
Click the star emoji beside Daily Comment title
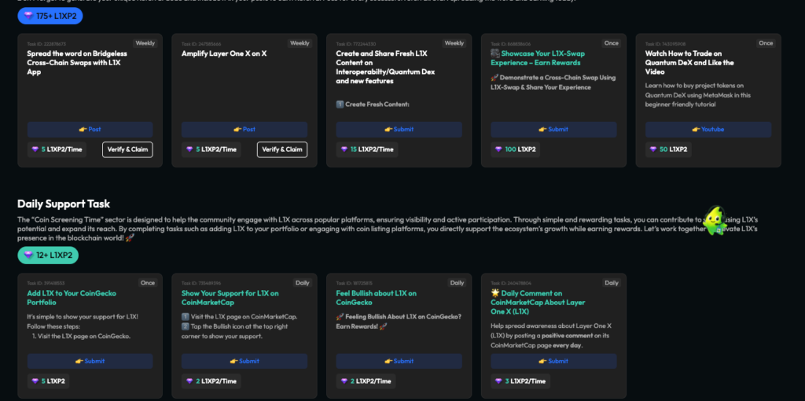[495, 293]
